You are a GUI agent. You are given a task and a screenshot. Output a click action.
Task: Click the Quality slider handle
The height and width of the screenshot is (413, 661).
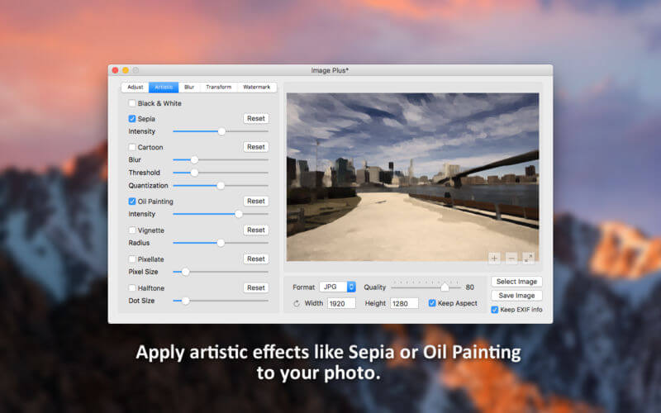[445, 287]
